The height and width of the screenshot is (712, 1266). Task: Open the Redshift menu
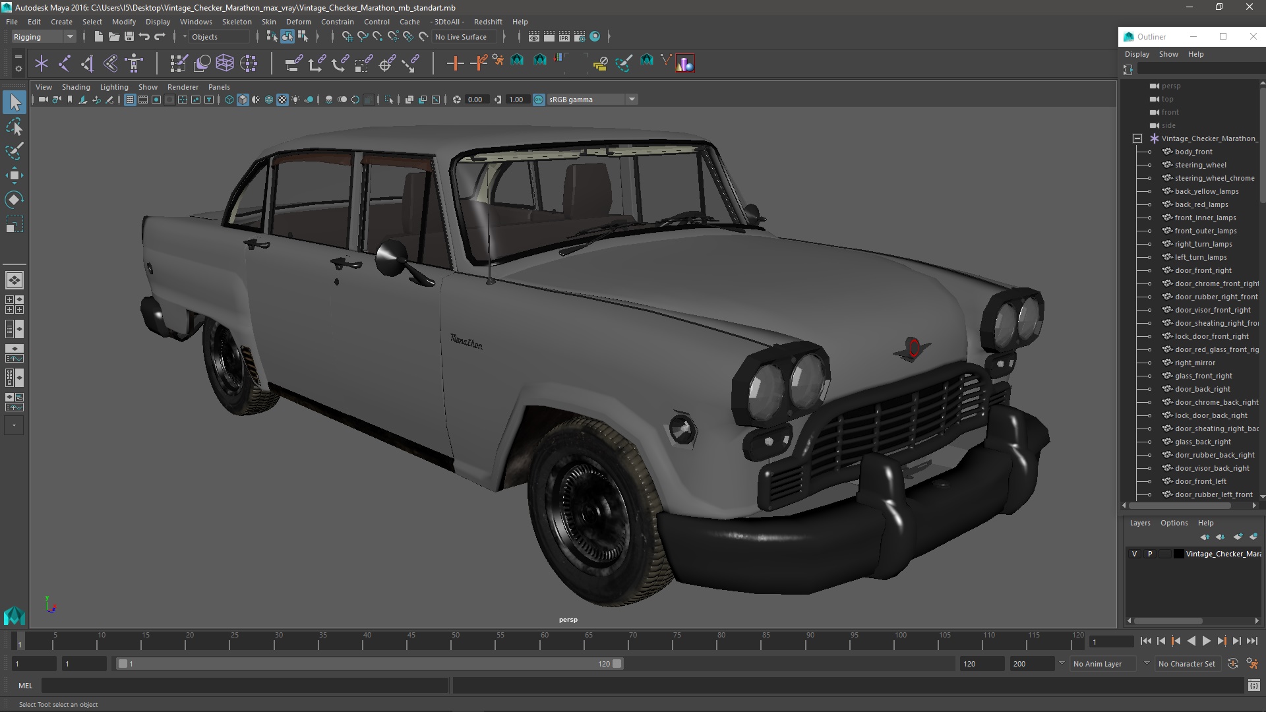(x=488, y=22)
